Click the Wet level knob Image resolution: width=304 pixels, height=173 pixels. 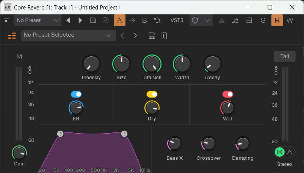pos(227,108)
